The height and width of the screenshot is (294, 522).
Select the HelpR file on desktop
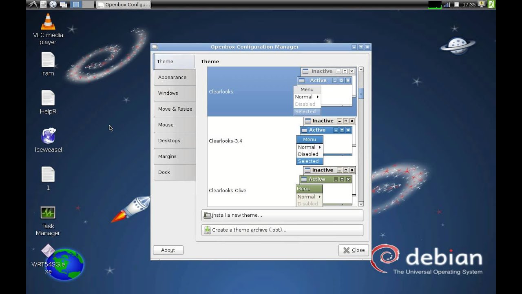point(48,102)
